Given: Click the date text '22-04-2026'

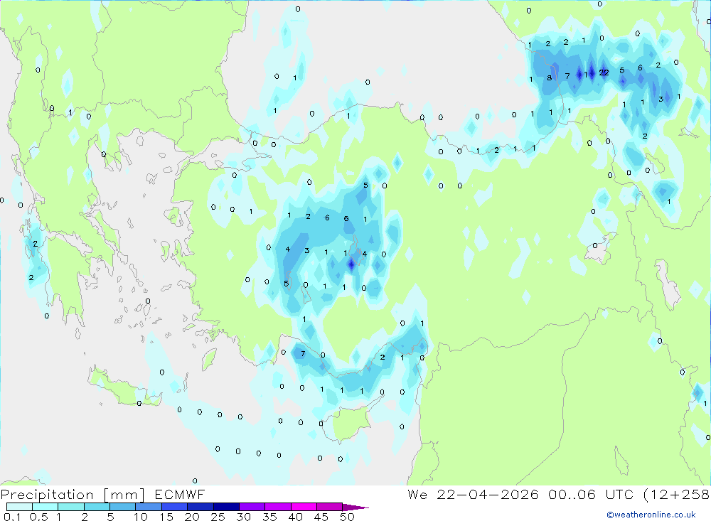Looking at the screenshot, I should pyautogui.click(x=488, y=495).
